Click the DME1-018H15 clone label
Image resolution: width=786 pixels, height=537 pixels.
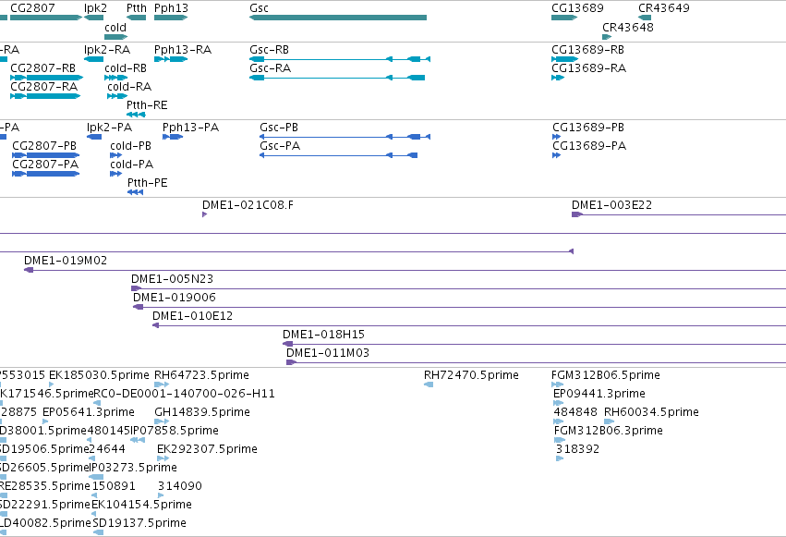324,335
